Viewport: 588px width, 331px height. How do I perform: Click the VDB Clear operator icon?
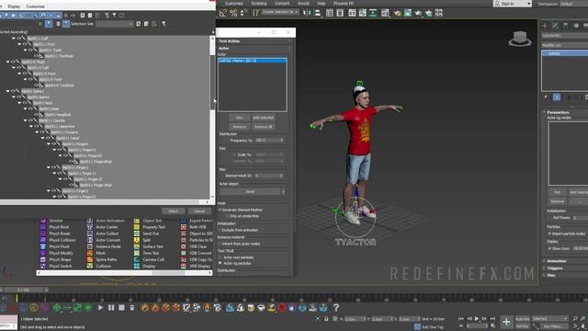click(x=184, y=246)
